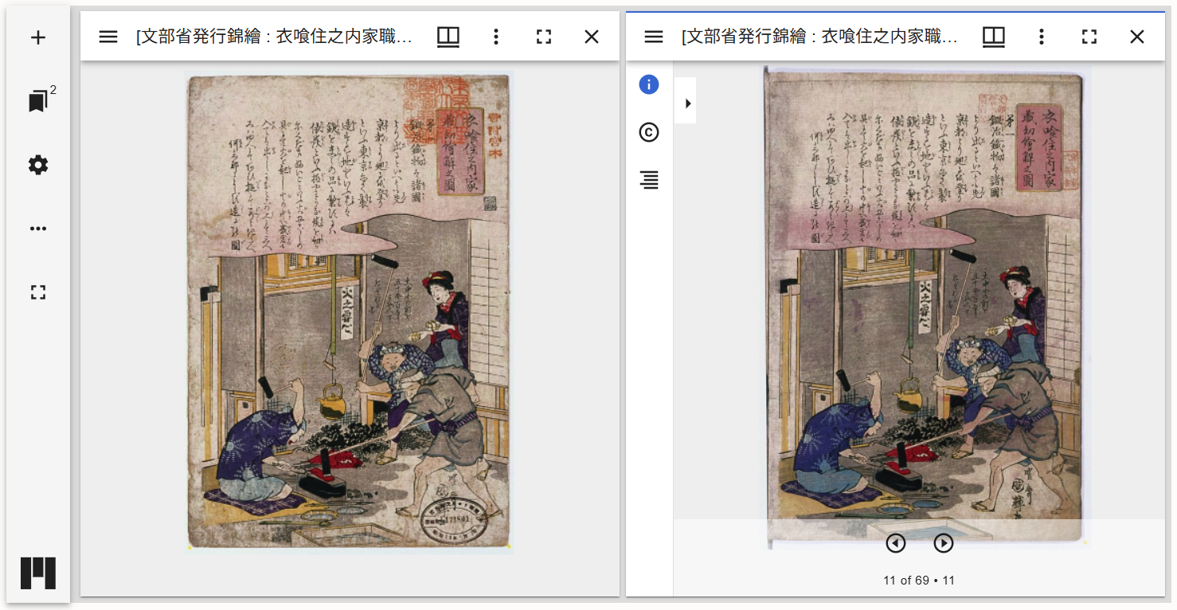Click the page counter showing 11 of 69
1177x610 pixels.
pos(917,581)
